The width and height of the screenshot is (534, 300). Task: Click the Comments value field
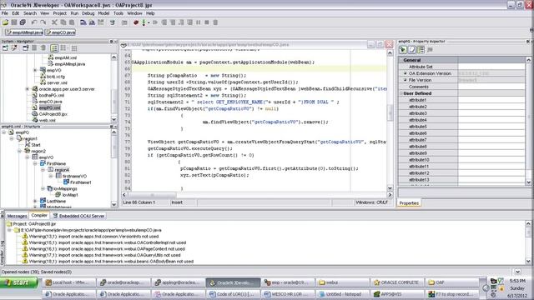[x=491, y=87]
